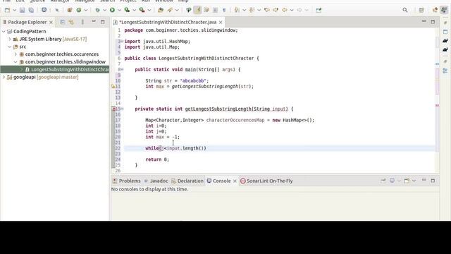The image size is (451, 254).
Task: Click the Coverage launch icon
Action: point(127,10)
